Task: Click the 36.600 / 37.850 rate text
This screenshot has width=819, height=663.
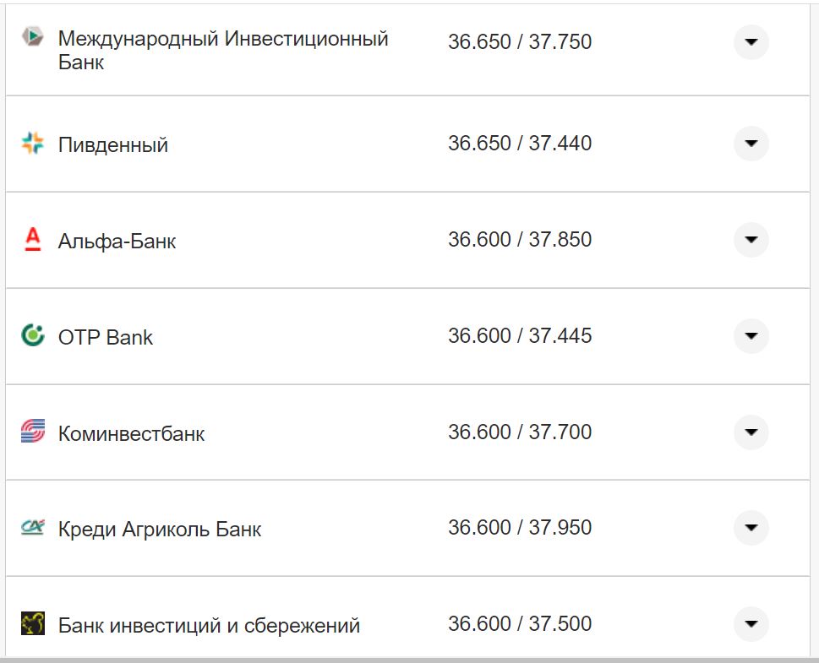Action: [521, 238]
